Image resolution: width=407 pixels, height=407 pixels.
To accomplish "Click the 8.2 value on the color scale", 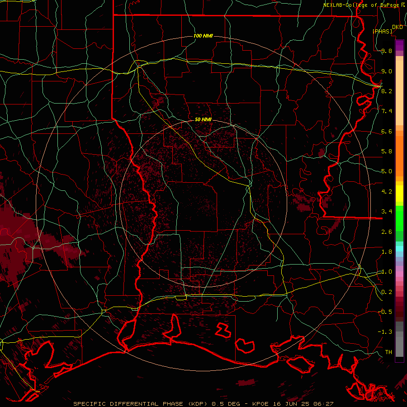I will [x=387, y=91].
